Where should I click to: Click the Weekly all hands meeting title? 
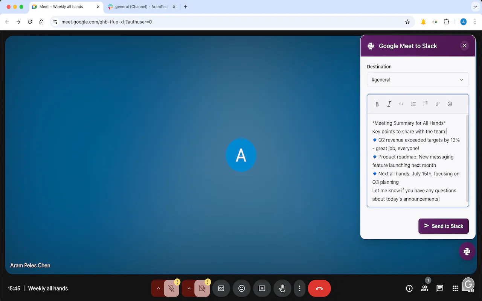coord(48,289)
